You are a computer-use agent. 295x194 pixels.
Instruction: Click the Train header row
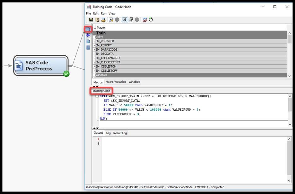click(x=190, y=33)
